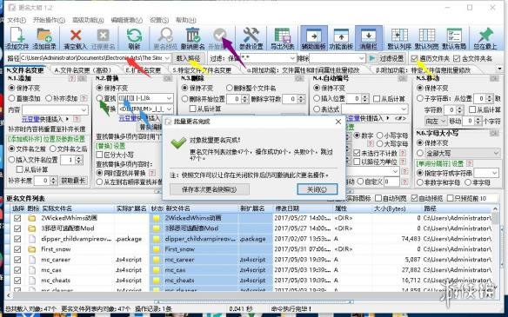Click the 实际文件名 column header
The height and width of the screenshot is (317, 508).
(57, 208)
